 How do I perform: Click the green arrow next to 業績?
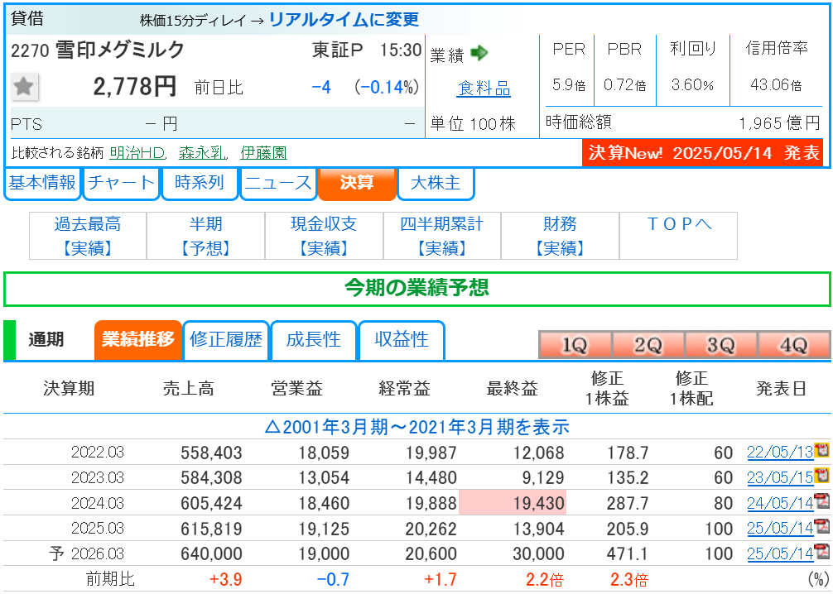point(479,53)
